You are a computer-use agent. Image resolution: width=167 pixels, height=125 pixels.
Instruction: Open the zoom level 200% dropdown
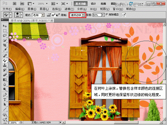tap(47, 4)
